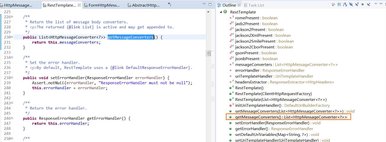Close the Outline view tab
Image resolution: width=386 pixels, height=142 pixels.
coord(239,5)
